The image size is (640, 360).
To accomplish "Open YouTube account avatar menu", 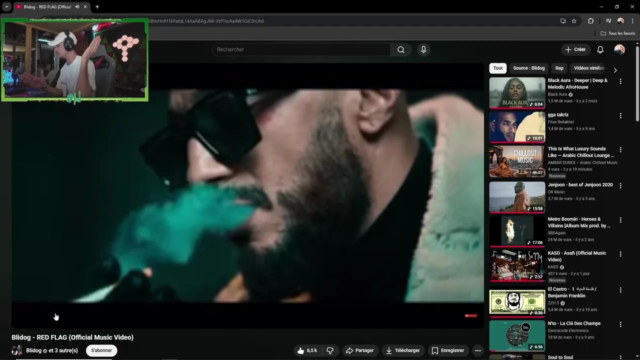I will [x=619, y=49].
